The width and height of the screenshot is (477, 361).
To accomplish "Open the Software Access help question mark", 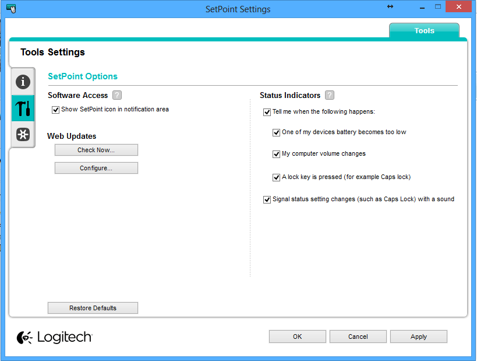I will click(x=117, y=95).
